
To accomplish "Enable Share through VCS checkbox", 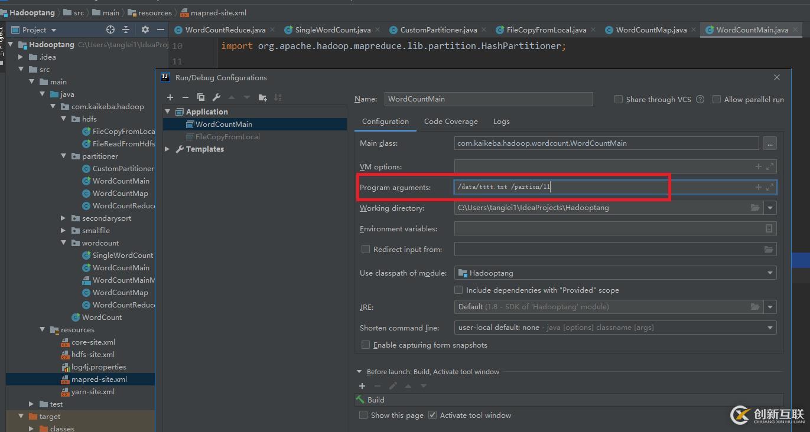I will (619, 99).
